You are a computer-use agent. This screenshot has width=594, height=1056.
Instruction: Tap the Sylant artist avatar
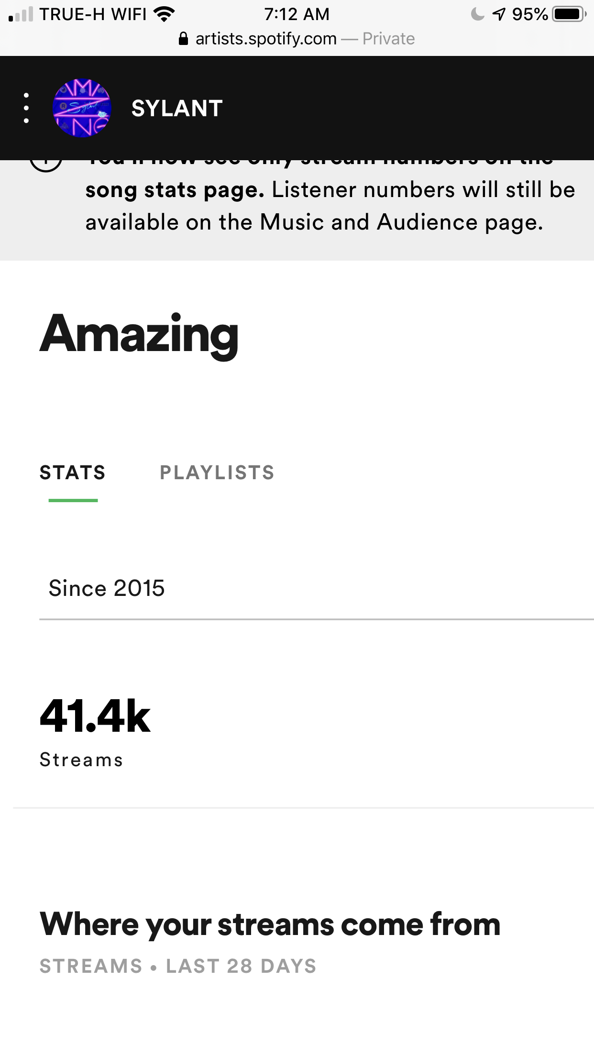[x=82, y=108]
